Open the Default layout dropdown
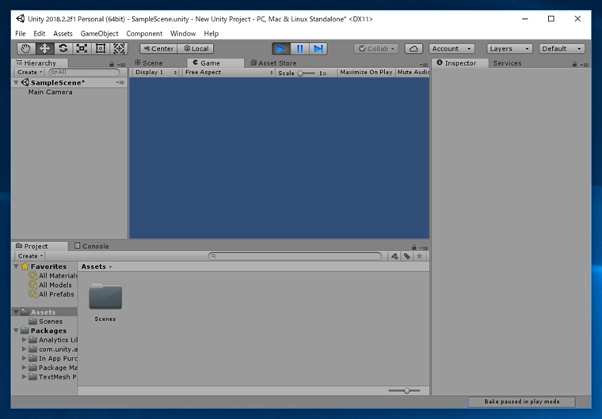Viewport: 602px width, 419px height. click(562, 49)
